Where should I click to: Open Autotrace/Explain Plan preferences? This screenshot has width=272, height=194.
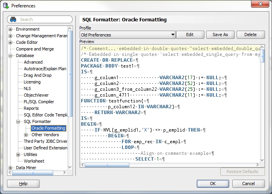(x=45, y=69)
